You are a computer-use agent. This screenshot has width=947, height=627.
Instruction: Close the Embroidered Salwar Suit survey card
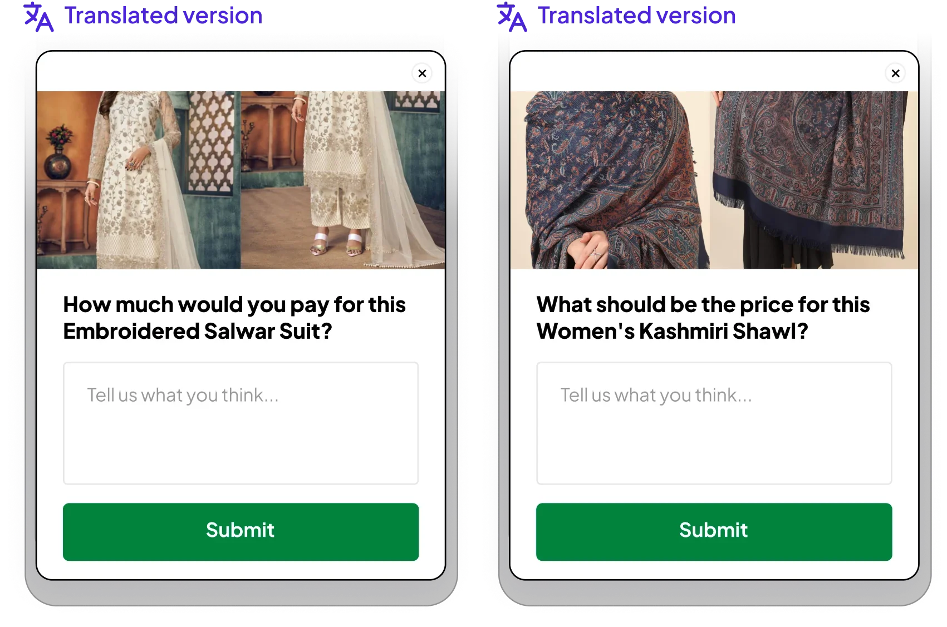(x=422, y=73)
